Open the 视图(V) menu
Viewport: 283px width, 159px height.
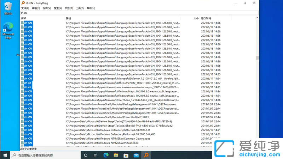click(x=47, y=8)
